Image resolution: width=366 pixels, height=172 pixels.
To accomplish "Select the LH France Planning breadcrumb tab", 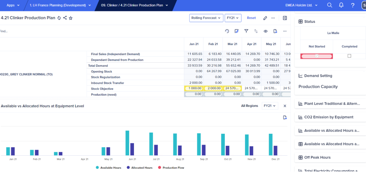I will coord(60,5).
